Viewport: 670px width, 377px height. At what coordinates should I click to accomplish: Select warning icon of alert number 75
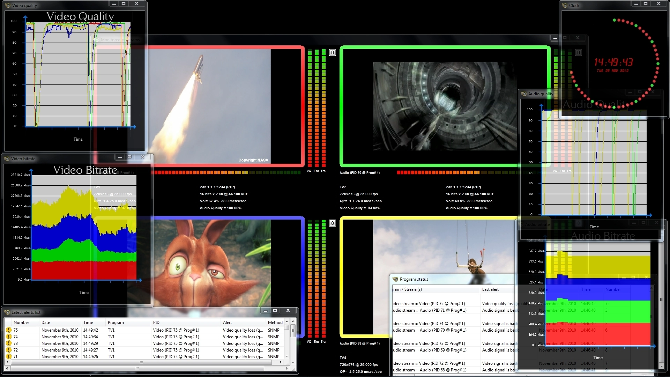pos(9,330)
